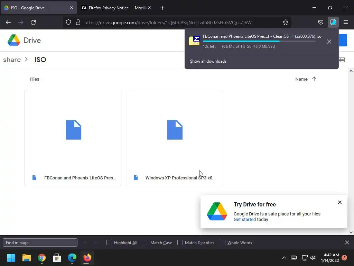354x266 pixels.
Task: Dismiss the Try Drive for free popup
Action: (x=339, y=202)
